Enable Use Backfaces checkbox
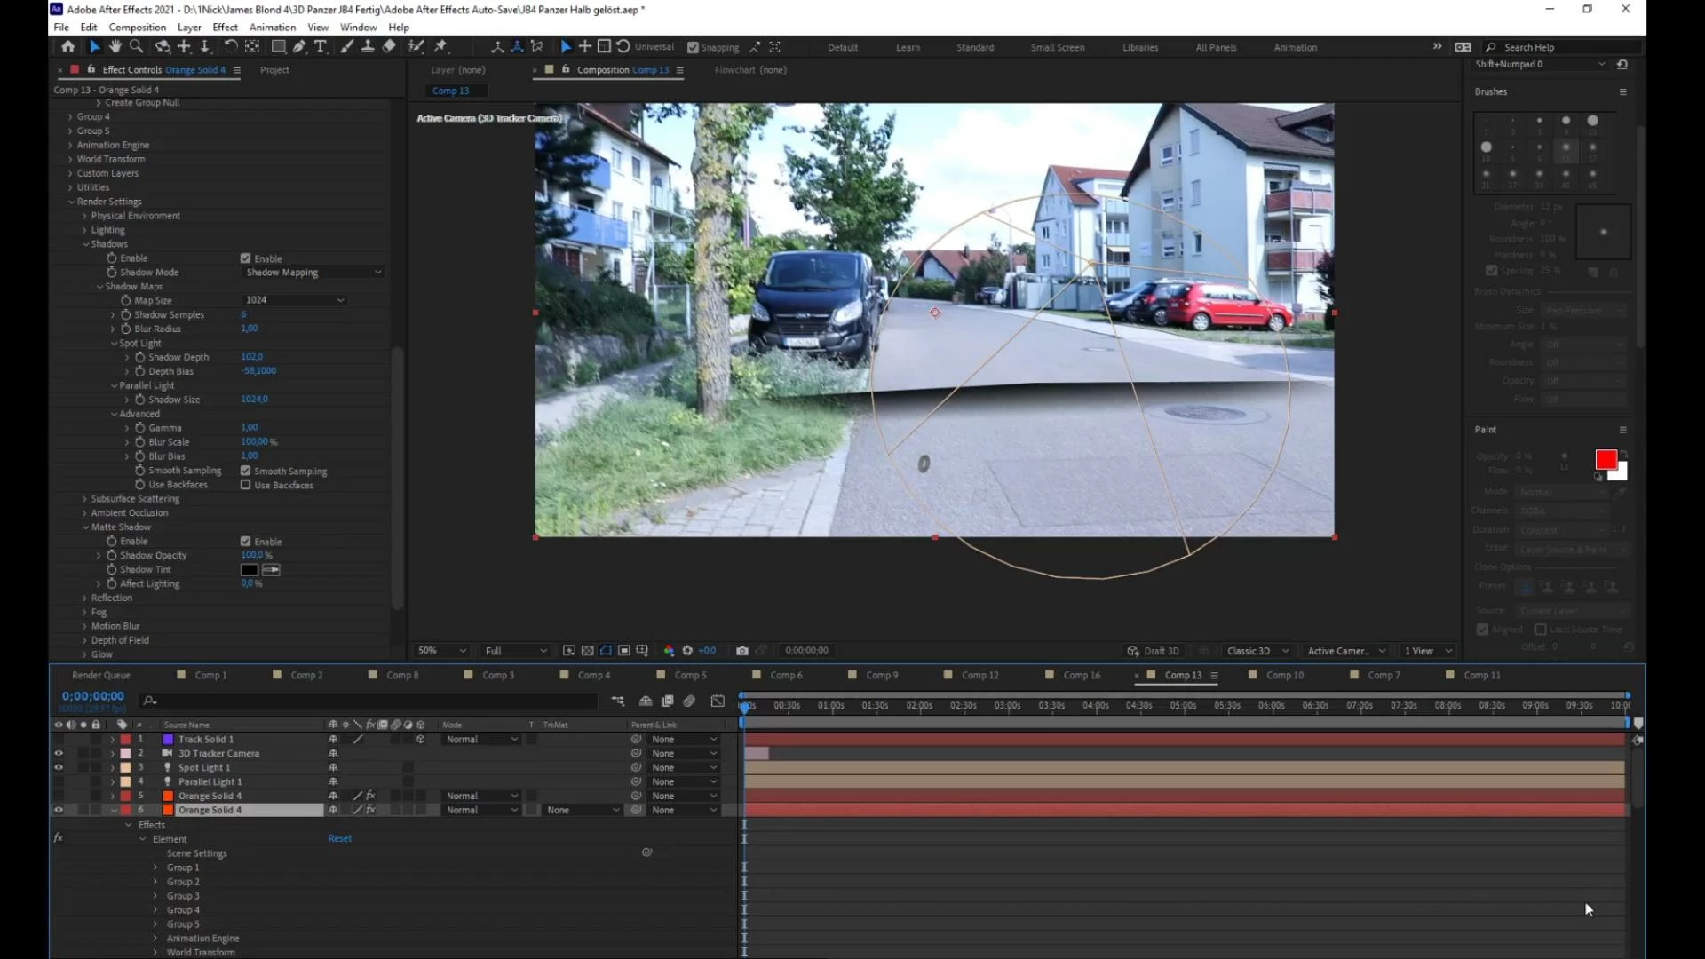The width and height of the screenshot is (1705, 959). coord(246,485)
